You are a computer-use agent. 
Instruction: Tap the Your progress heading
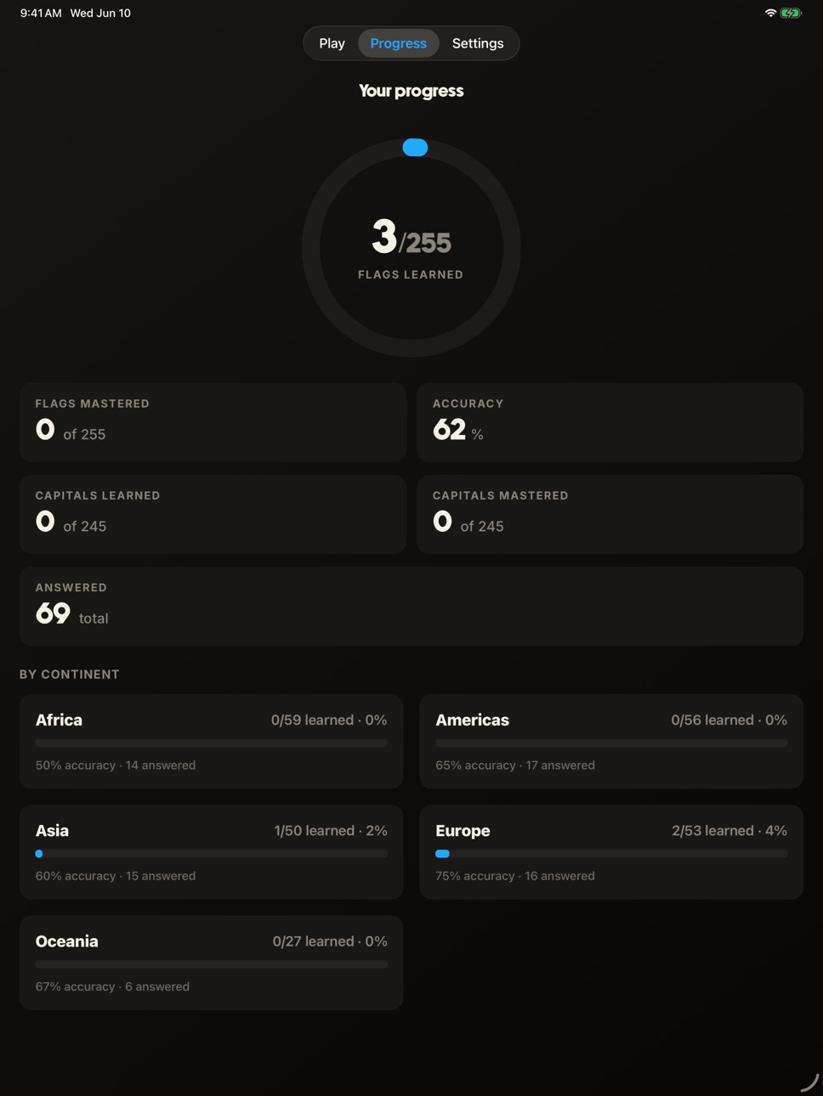click(x=411, y=91)
